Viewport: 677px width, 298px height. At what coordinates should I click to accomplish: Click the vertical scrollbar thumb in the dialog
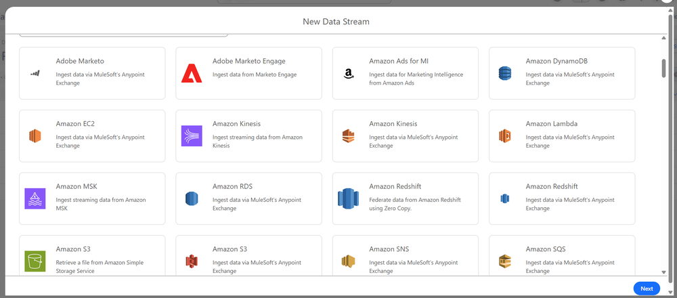[663, 68]
